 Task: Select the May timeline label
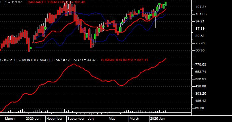[112, 119]
